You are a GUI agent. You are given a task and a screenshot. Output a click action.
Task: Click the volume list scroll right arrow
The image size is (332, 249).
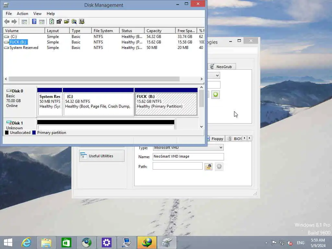pos(201,79)
